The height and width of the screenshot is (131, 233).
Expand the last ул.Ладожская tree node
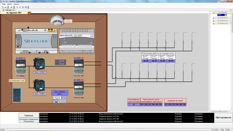[213, 24]
